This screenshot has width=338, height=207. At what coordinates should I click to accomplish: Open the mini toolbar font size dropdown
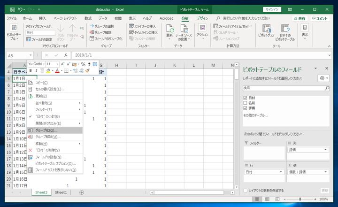pos(57,64)
